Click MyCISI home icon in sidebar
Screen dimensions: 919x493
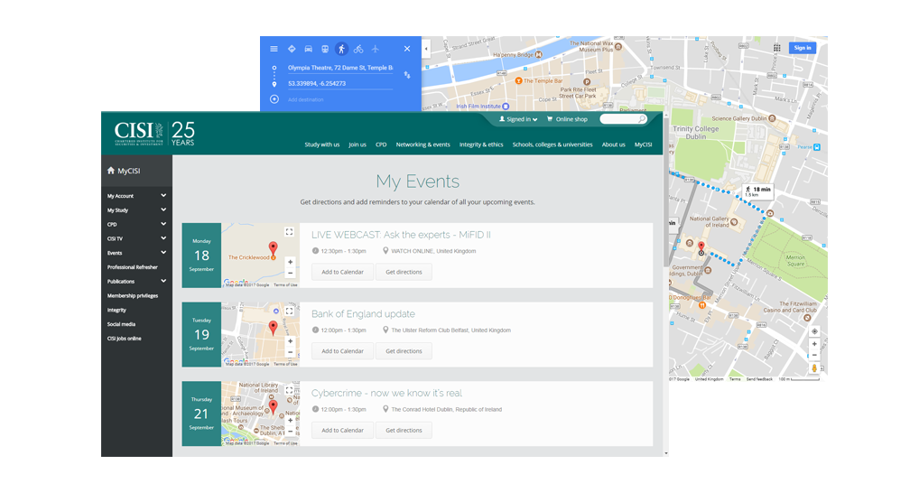click(111, 171)
